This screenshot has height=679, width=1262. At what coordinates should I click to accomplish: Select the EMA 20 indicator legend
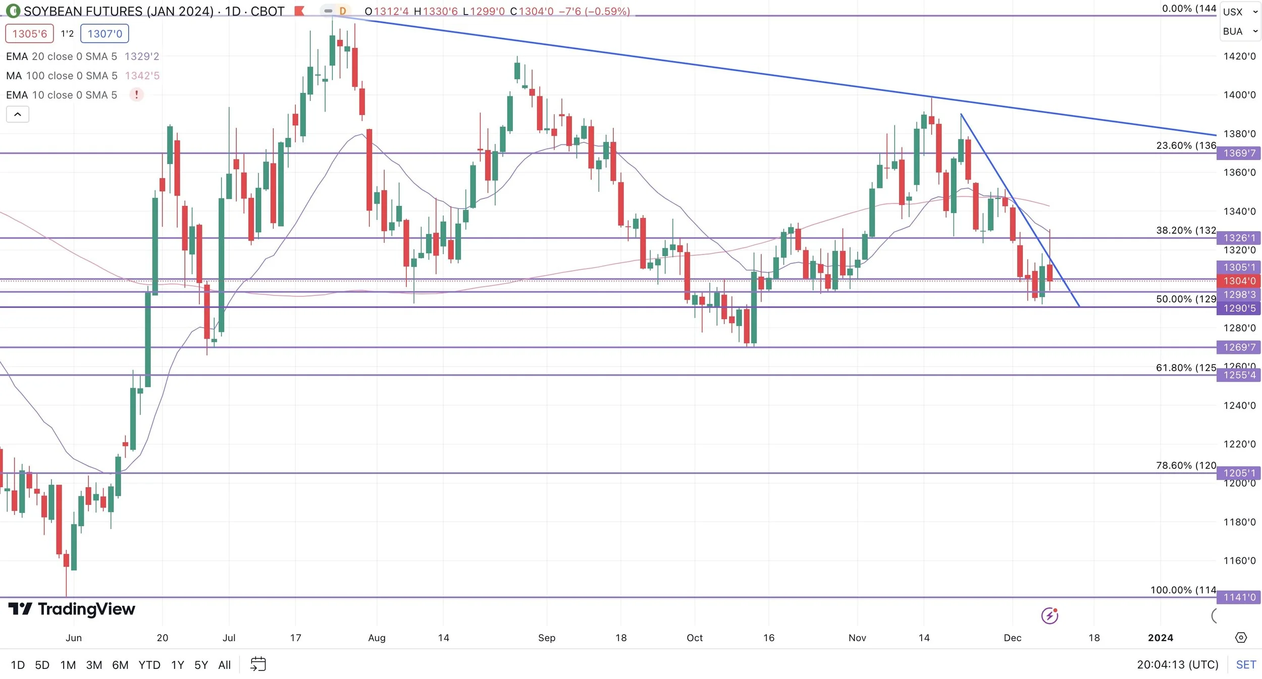61,57
